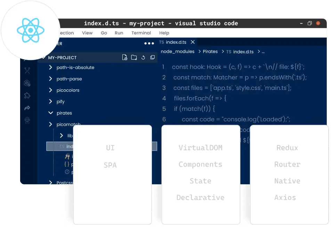Click code line 3 const files
The width and height of the screenshot is (332, 227).
point(232,88)
